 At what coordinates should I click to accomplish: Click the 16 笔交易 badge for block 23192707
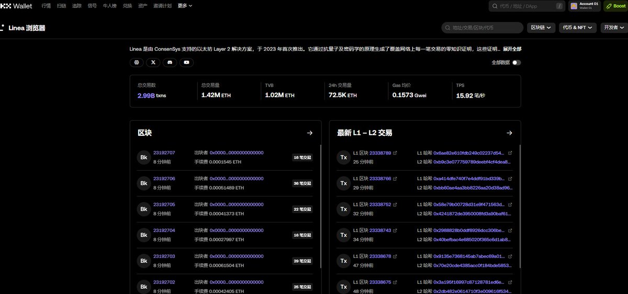pos(302,157)
